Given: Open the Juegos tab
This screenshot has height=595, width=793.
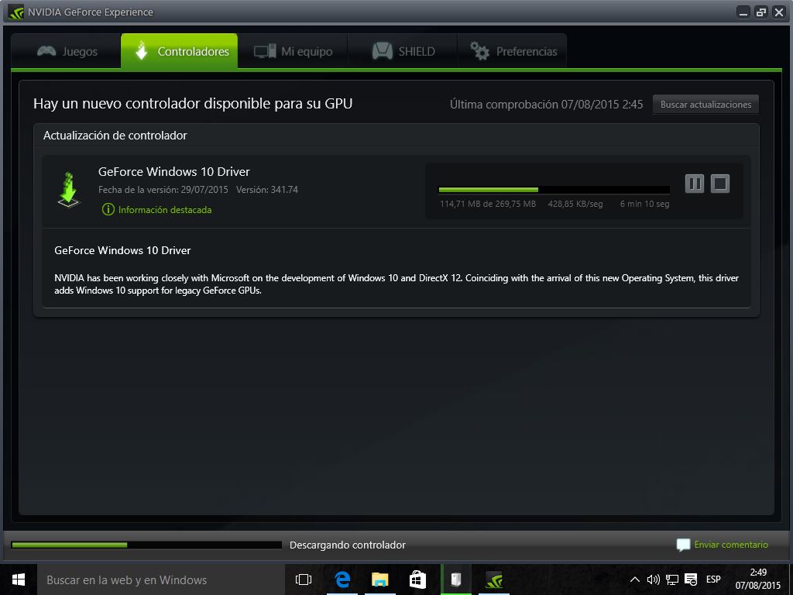Looking at the screenshot, I should pos(67,51).
